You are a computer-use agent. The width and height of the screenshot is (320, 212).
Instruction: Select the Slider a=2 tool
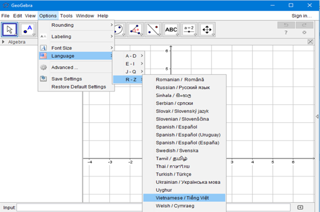(189, 30)
